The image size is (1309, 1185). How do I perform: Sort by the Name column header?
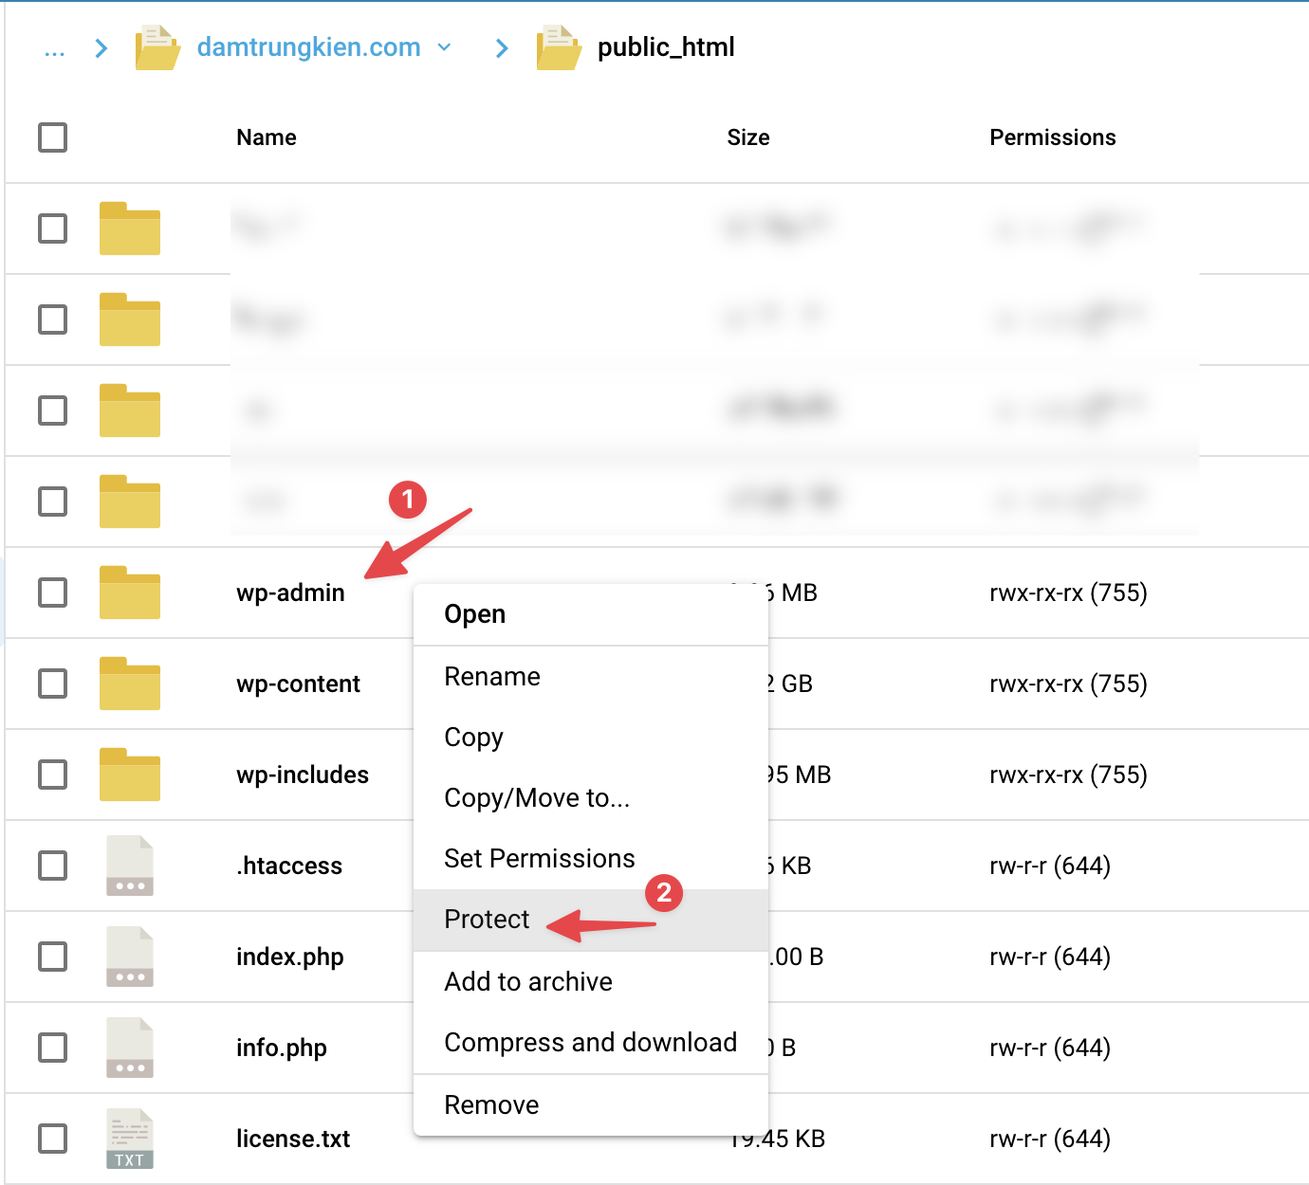click(x=267, y=137)
